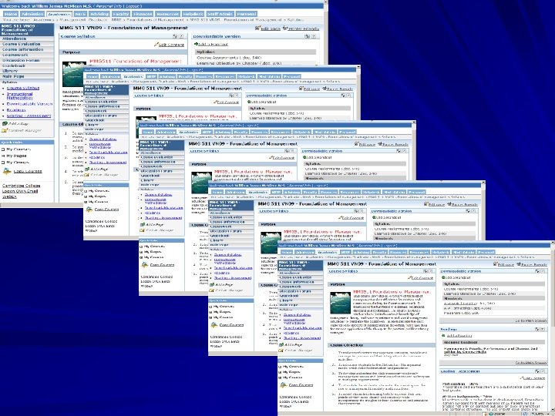Click Printer Friendly icon in frontmost window
Image resolution: width=555 pixels, height=416 pixels.
pos(519,264)
